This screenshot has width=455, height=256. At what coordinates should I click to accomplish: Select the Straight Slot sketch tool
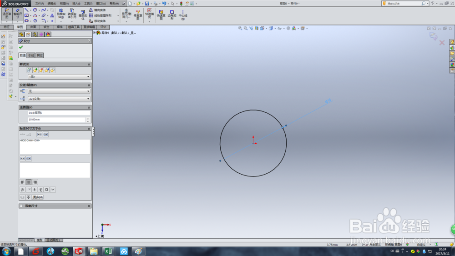[27, 21]
